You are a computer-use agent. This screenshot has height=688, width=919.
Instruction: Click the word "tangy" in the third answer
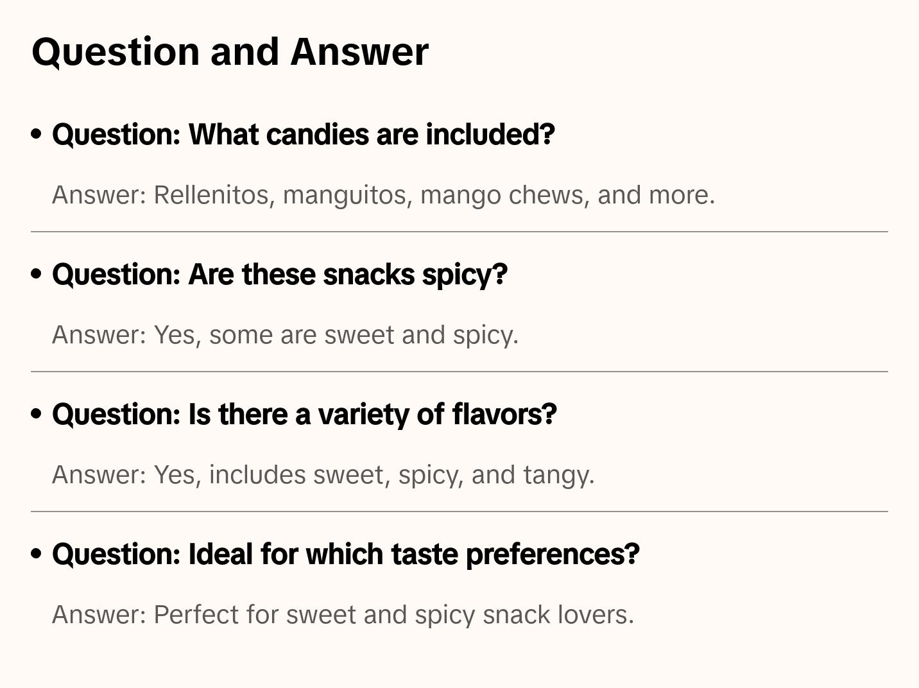[556, 475]
